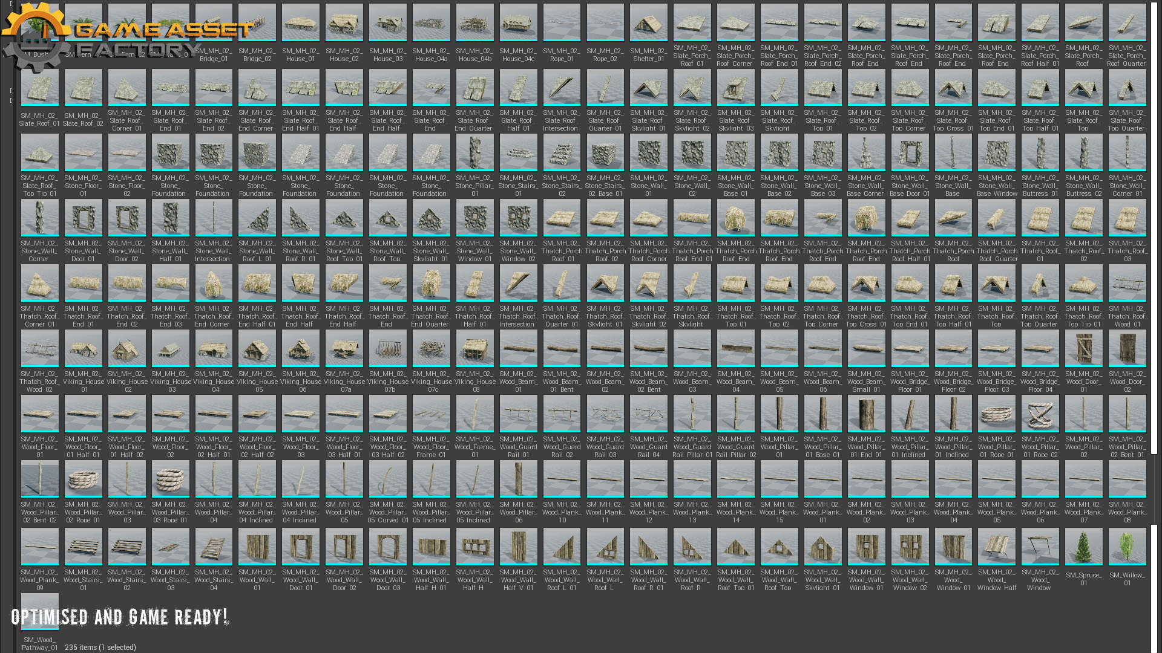This screenshot has height=653, width=1162.
Task: Select the SM_MH_02_Wood_Window_02 asset
Action: (910, 546)
